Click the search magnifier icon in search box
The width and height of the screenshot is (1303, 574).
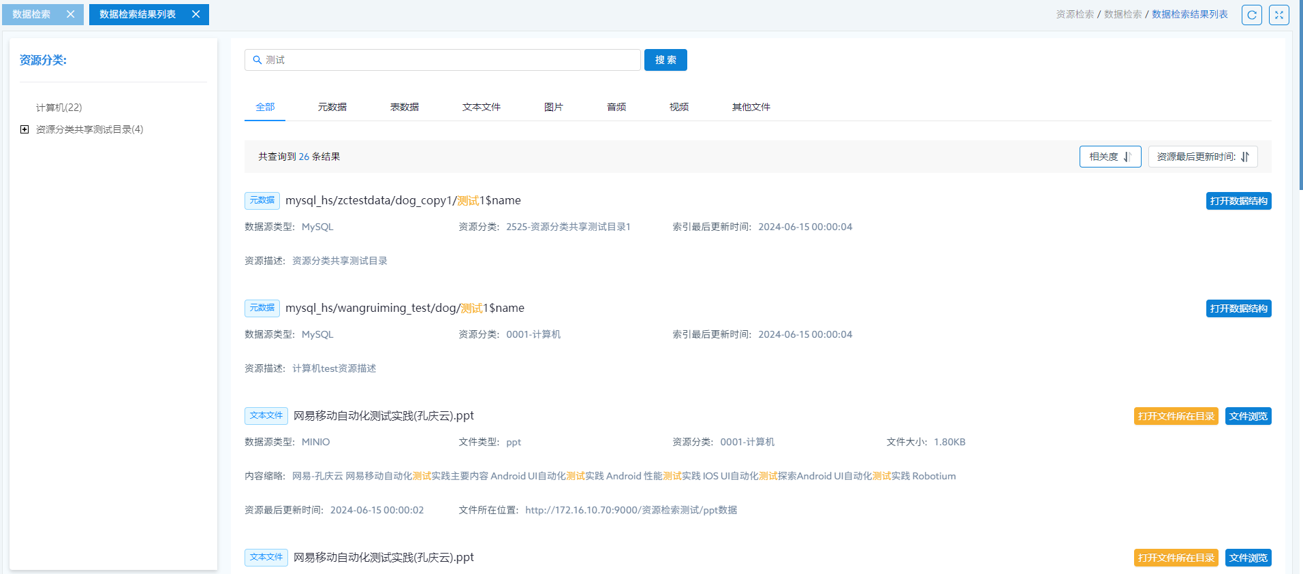click(257, 60)
